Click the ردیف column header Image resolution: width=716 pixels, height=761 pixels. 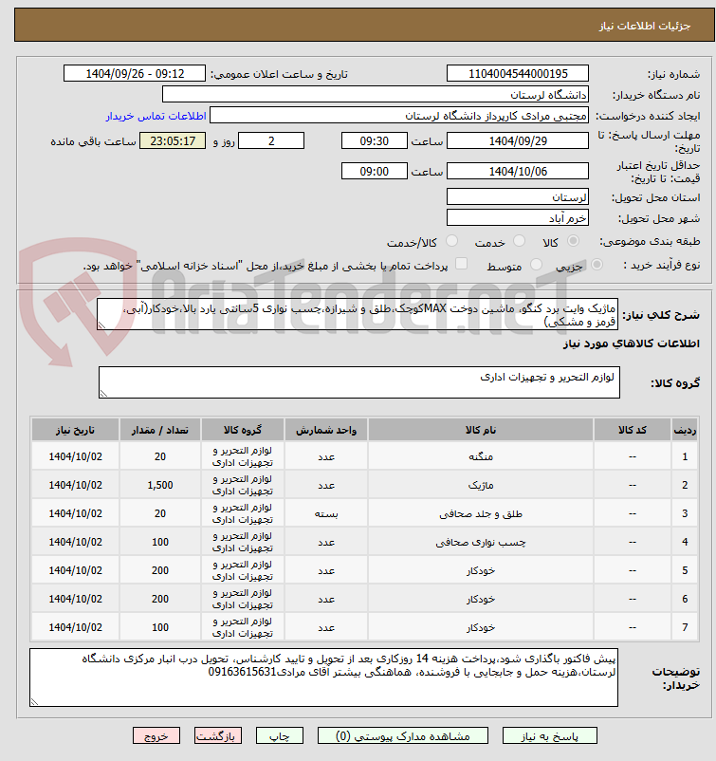click(x=685, y=430)
